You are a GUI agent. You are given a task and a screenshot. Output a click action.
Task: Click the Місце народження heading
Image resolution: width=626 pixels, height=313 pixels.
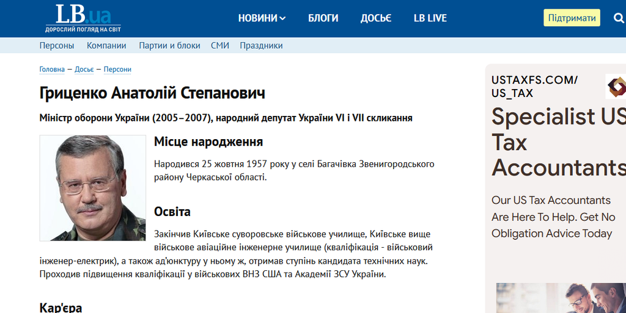coord(208,142)
